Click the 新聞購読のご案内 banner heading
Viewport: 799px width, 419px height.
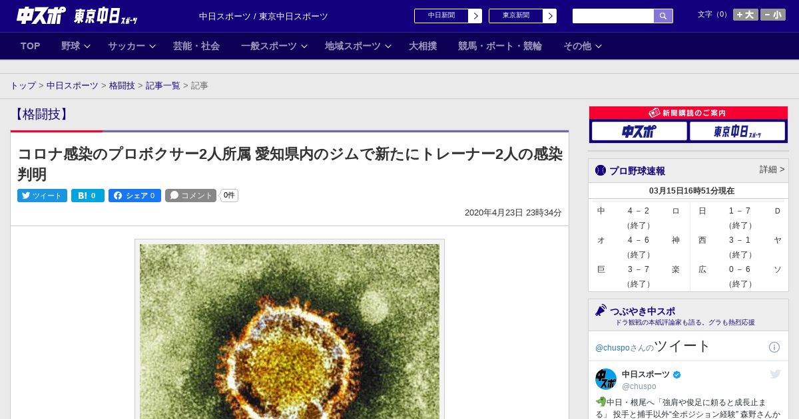tap(688, 113)
